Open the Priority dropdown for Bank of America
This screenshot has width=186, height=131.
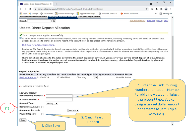[x=95, y=78]
